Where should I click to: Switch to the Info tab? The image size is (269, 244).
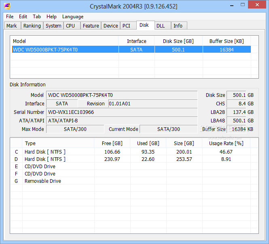pyautogui.click(x=179, y=26)
